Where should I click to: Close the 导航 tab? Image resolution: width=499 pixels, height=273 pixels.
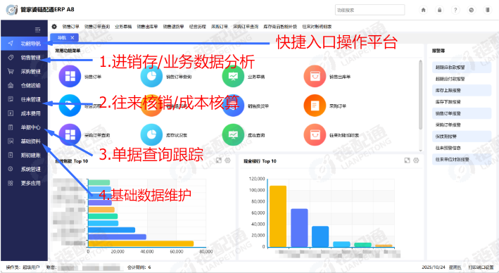coord(72,37)
